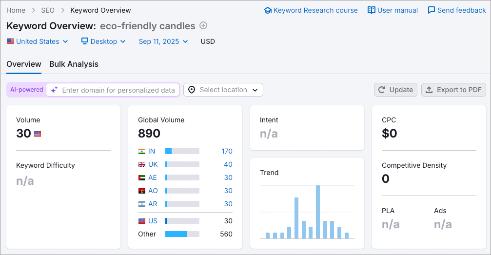This screenshot has height=255, width=491.
Task: Select the Overview tab
Action: [24, 64]
